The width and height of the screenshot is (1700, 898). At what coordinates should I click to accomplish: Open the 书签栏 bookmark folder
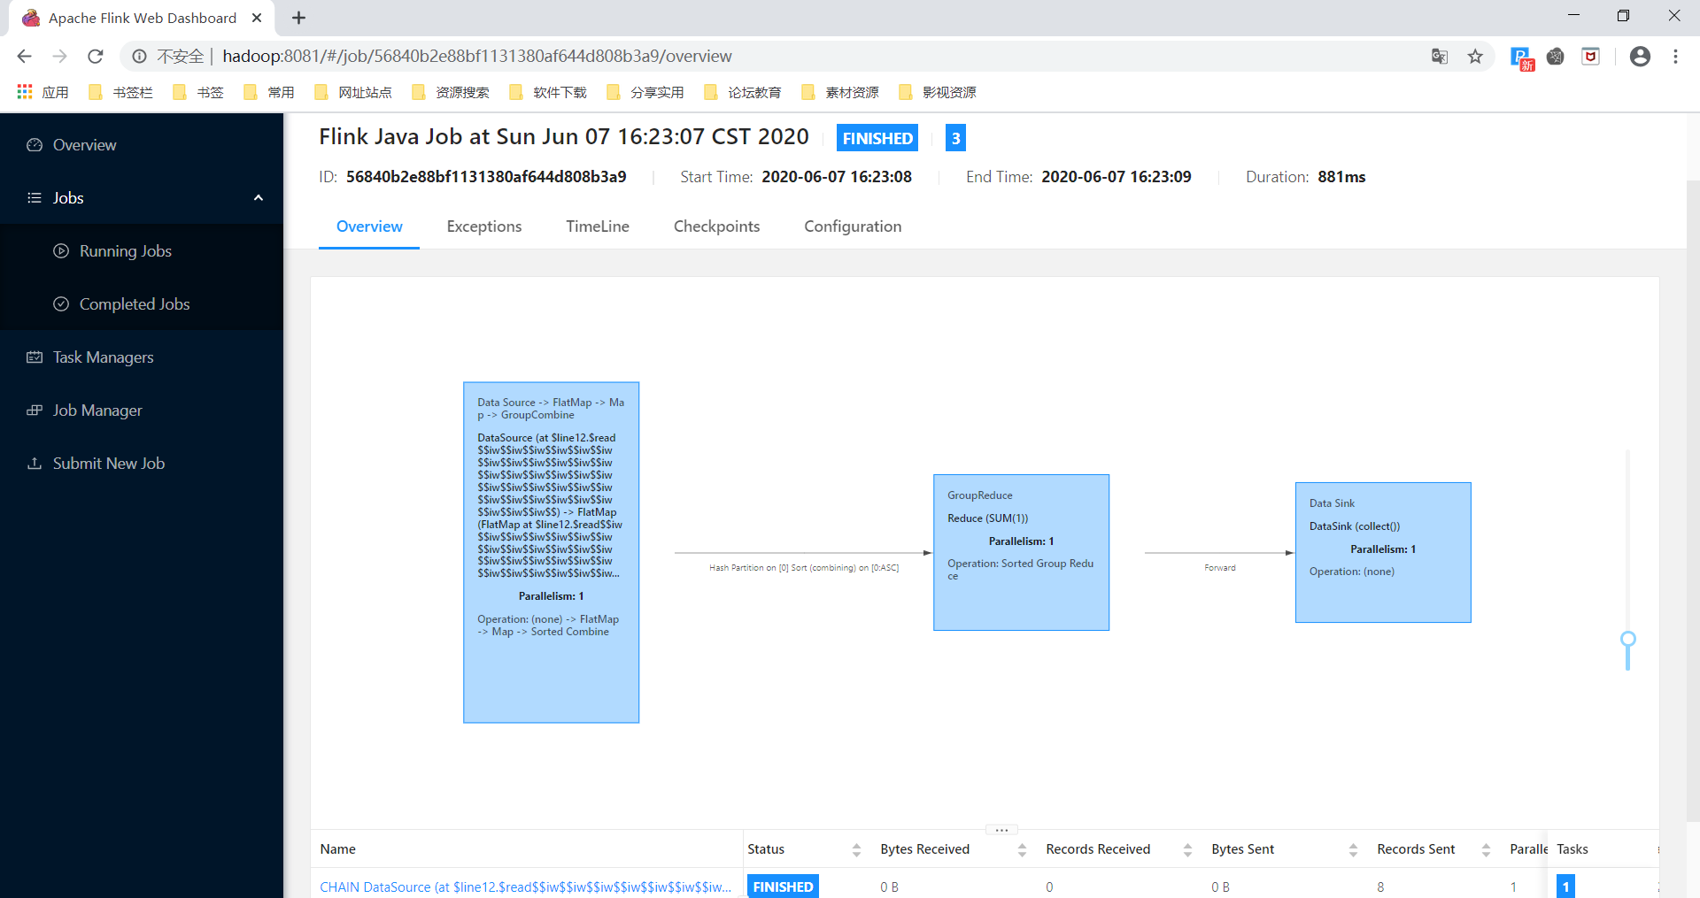coord(120,92)
